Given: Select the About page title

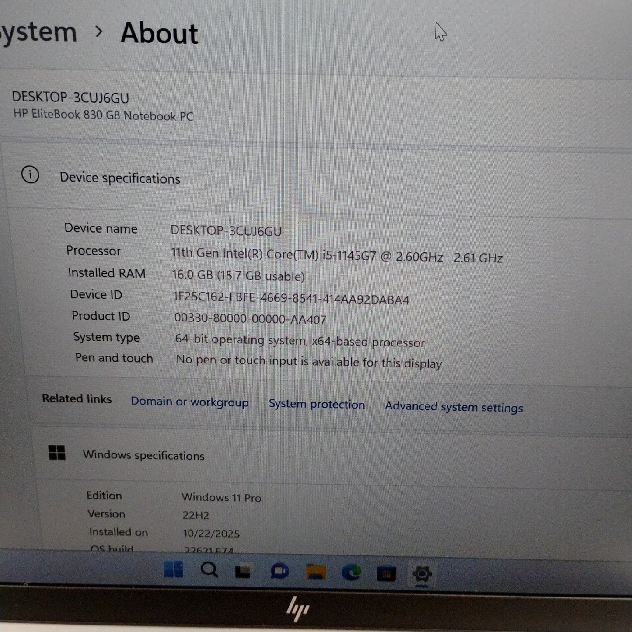Looking at the screenshot, I should [159, 34].
